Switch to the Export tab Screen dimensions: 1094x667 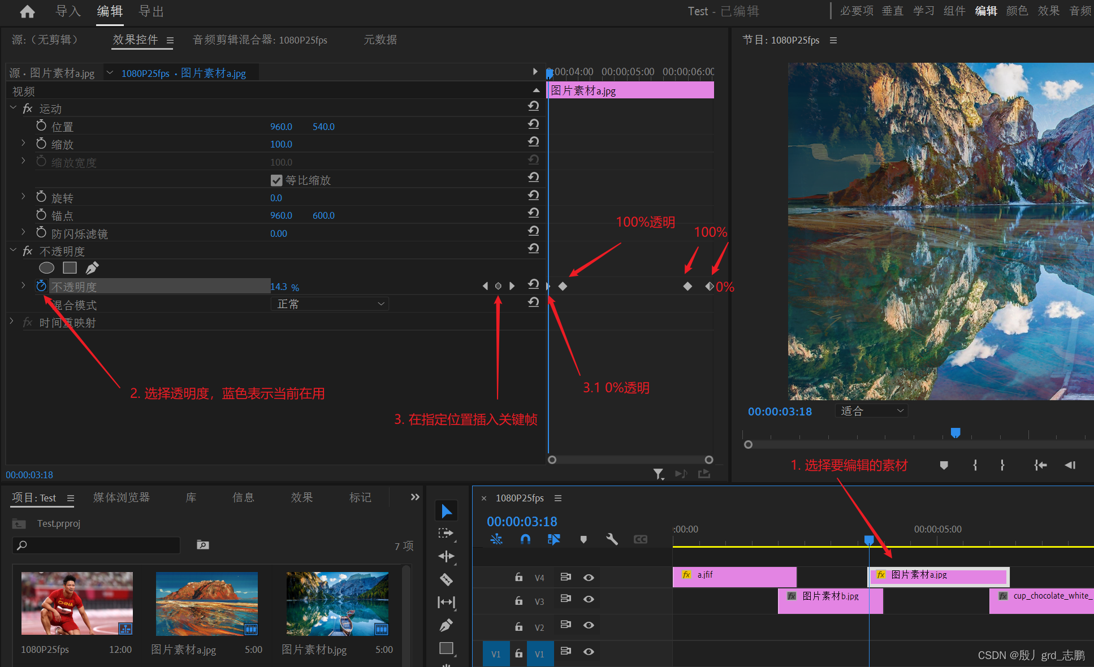(x=152, y=11)
